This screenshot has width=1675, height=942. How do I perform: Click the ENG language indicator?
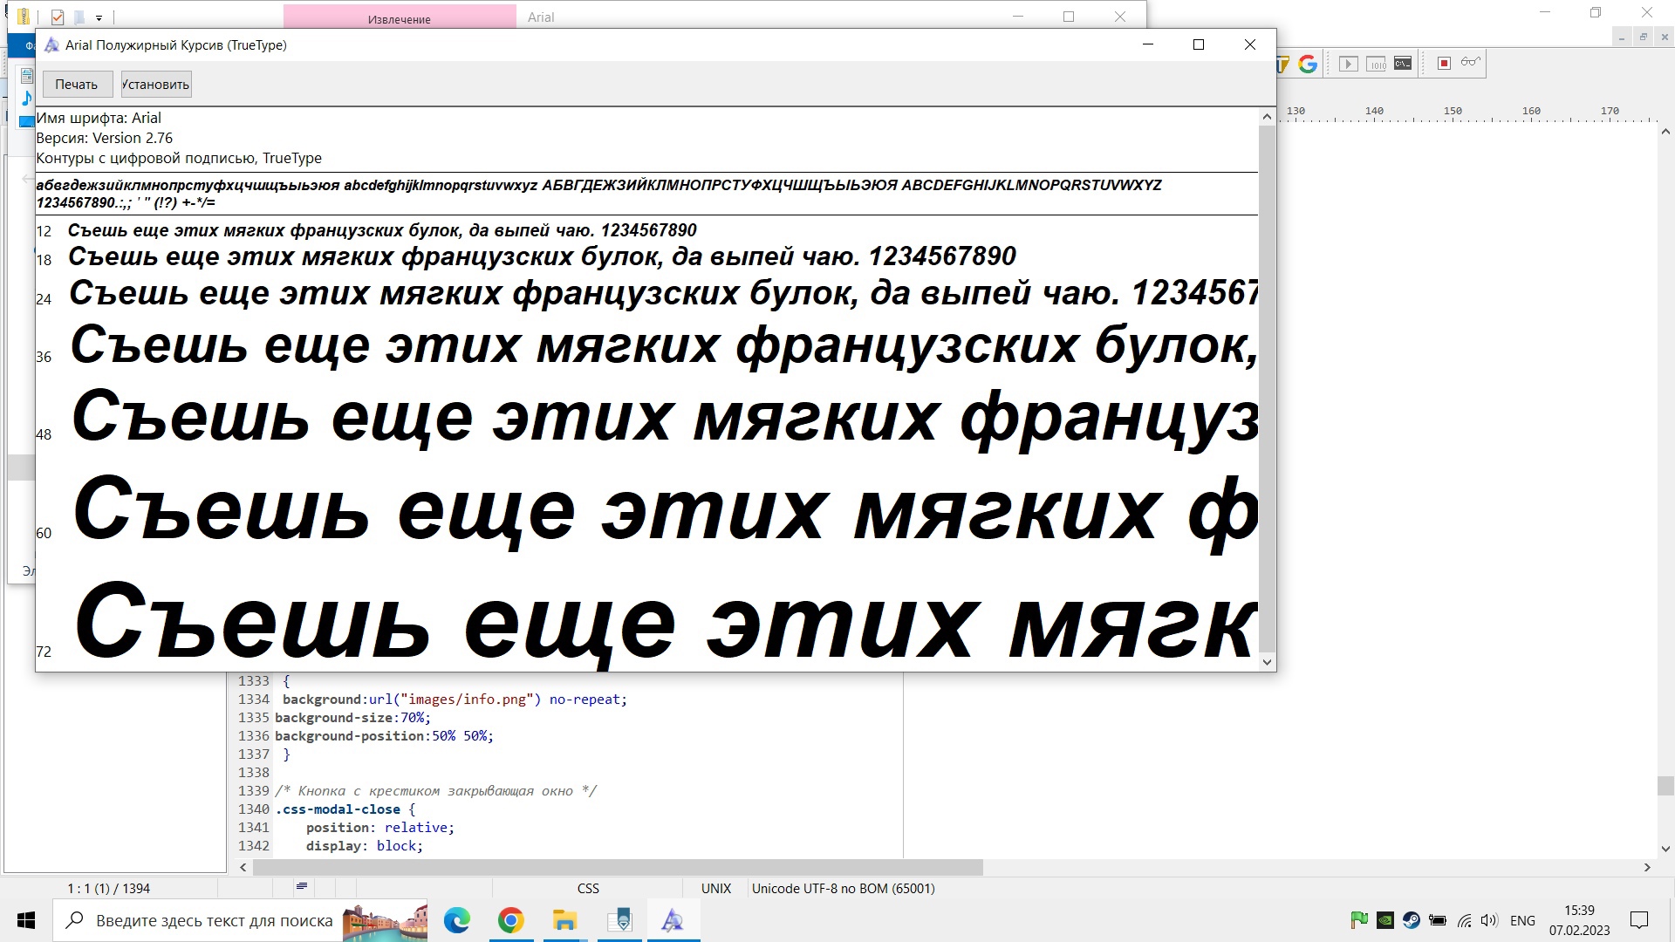1522,920
